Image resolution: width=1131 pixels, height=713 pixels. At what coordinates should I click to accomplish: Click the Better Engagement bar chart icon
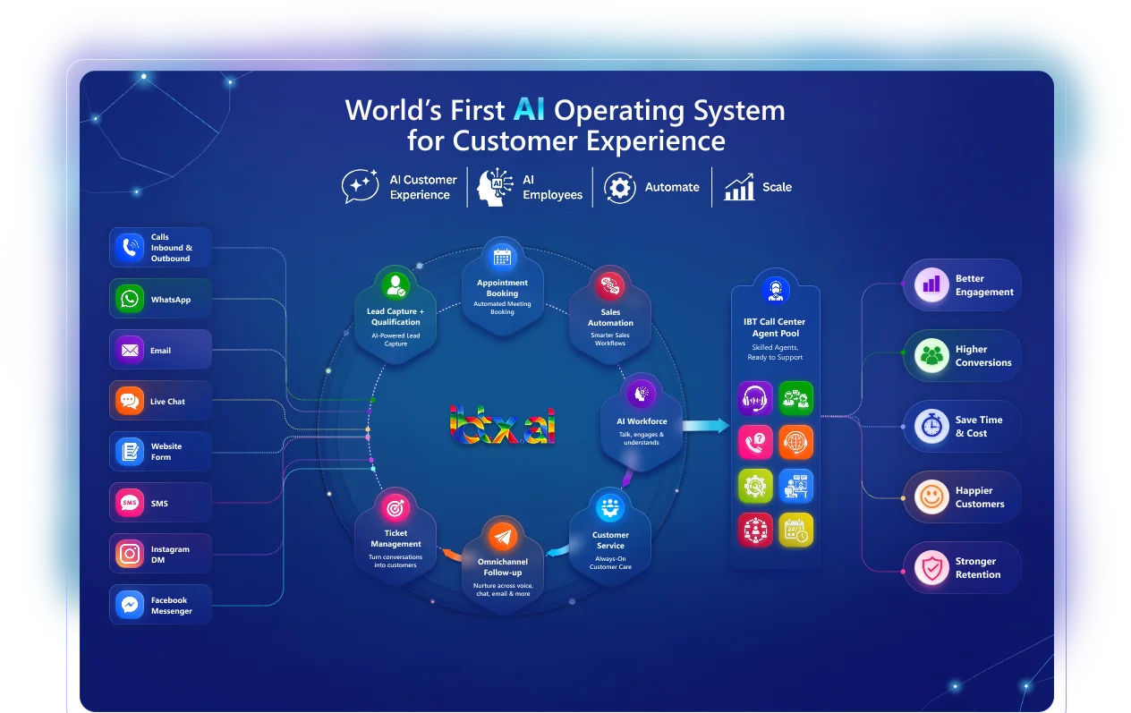(931, 284)
